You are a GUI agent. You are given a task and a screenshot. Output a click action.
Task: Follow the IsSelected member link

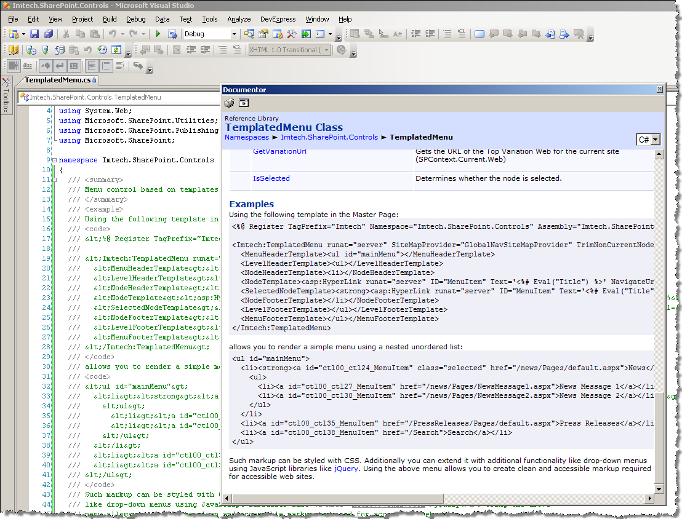pos(271,178)
